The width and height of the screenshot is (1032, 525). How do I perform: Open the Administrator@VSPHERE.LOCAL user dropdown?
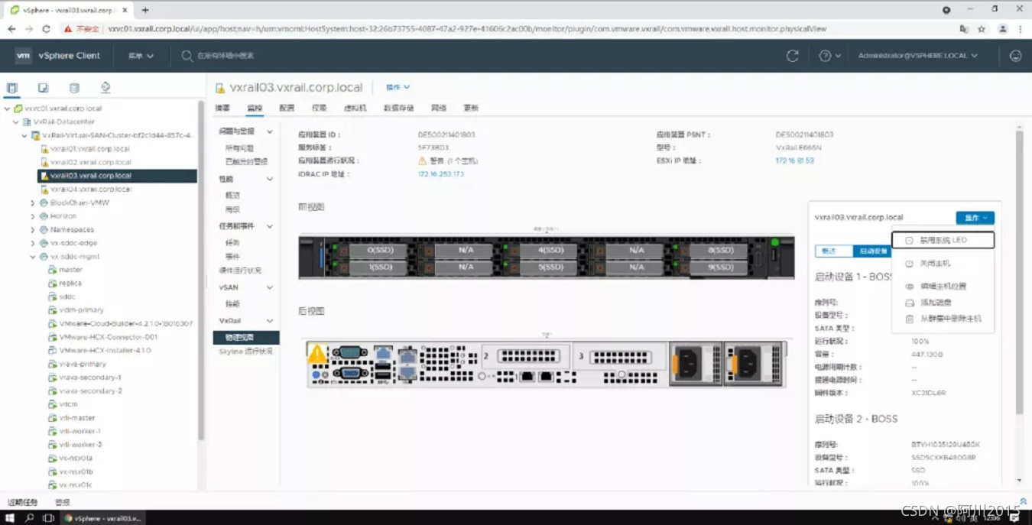pyautogui.click(x=917, y=56)
